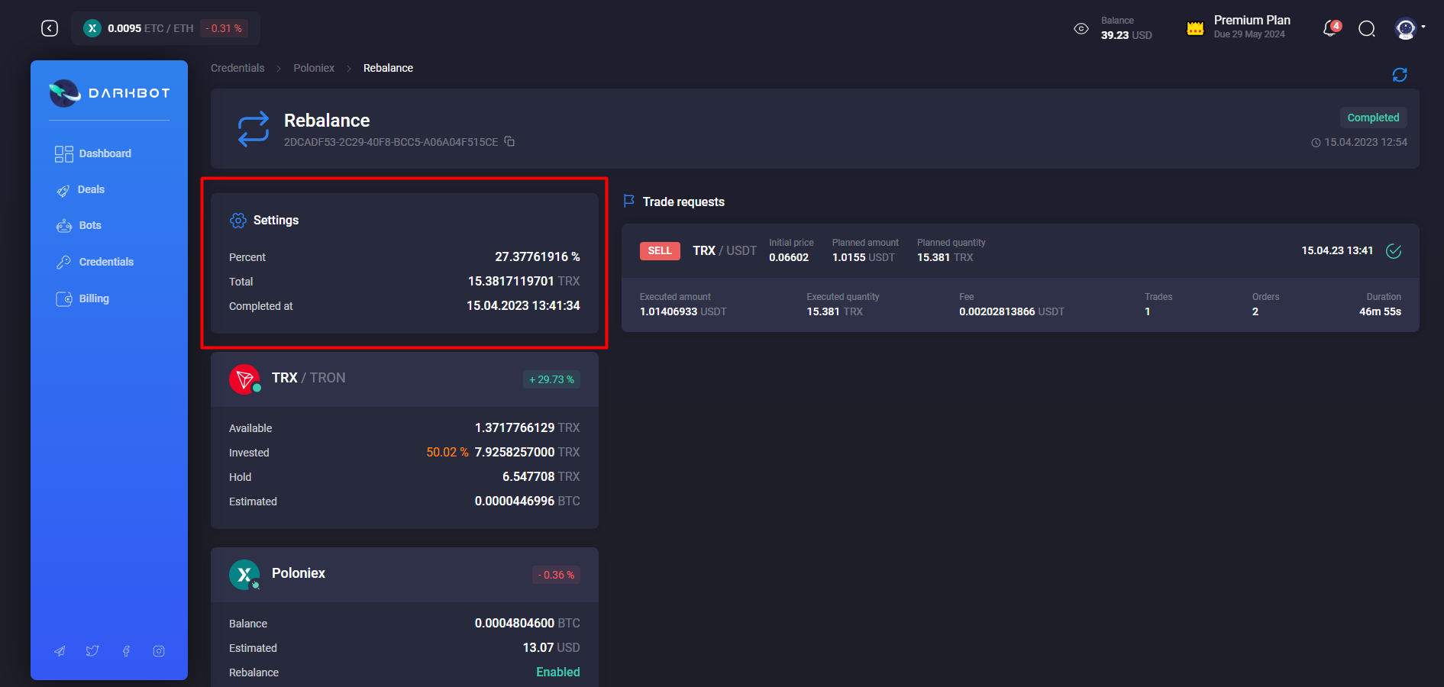The width and height of the screenshot is (1444, 687).
Task: Navigate to Poloniex via the breadcrumb
Action: click(314, 68)
